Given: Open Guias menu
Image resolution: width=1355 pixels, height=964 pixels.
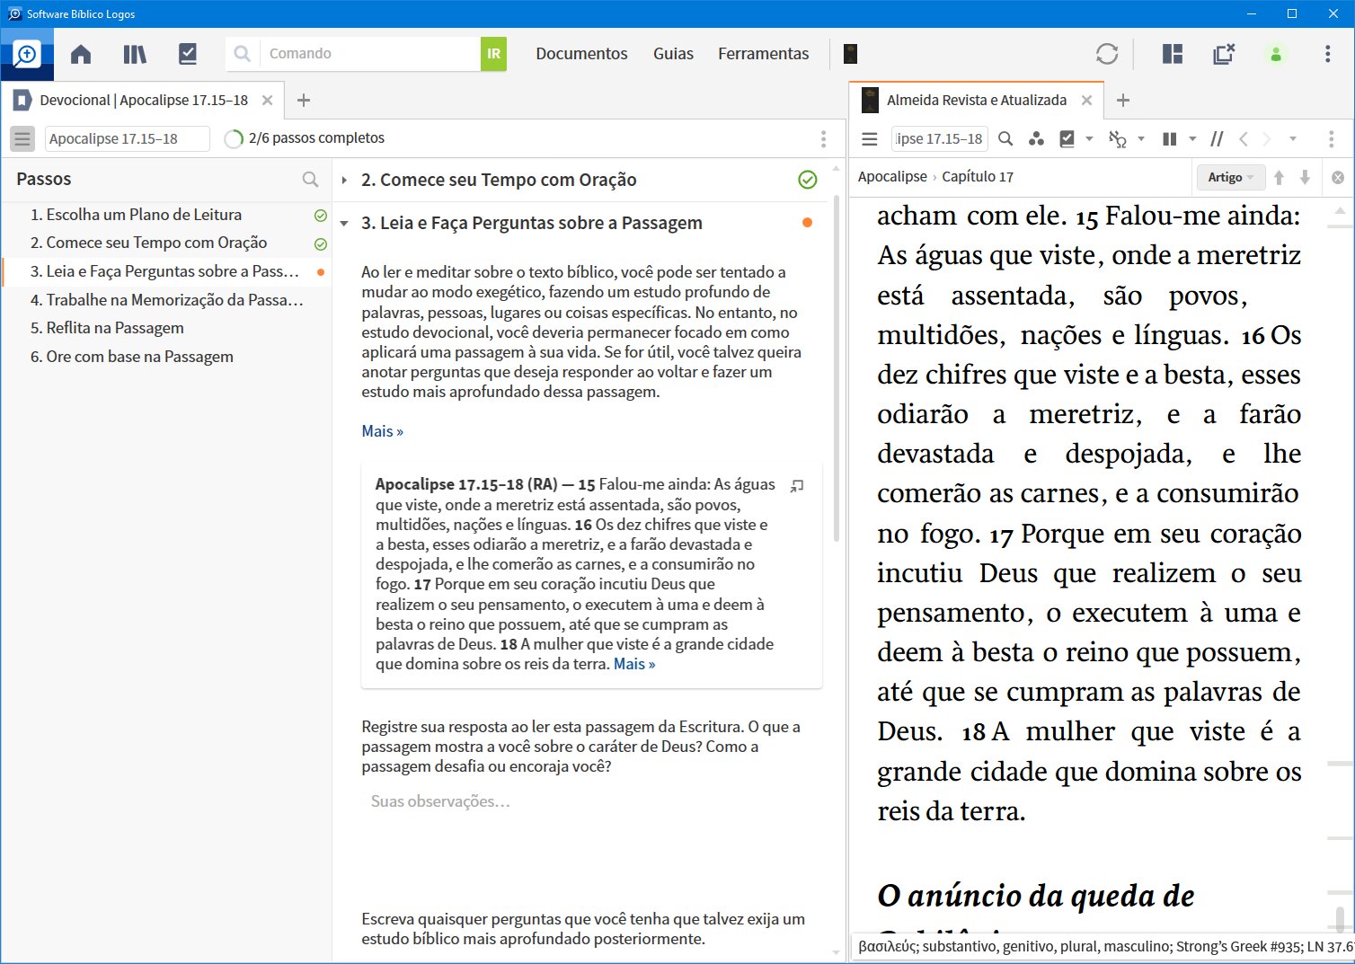Looking at the screenshot, I should [x=673, y=54].
